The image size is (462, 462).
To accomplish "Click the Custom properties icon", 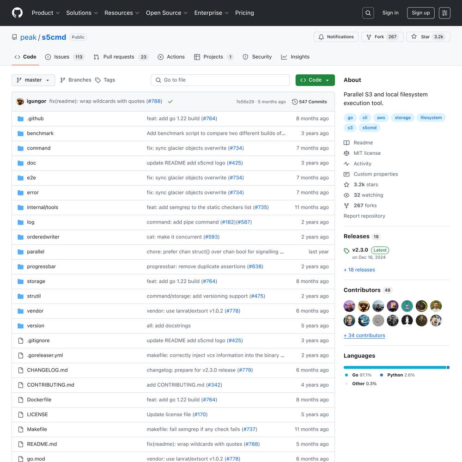I will coord(346,174).
